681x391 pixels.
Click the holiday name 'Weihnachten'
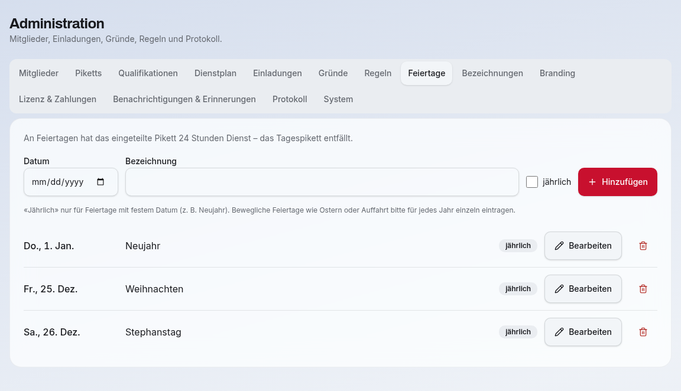[x=154, y=289]
